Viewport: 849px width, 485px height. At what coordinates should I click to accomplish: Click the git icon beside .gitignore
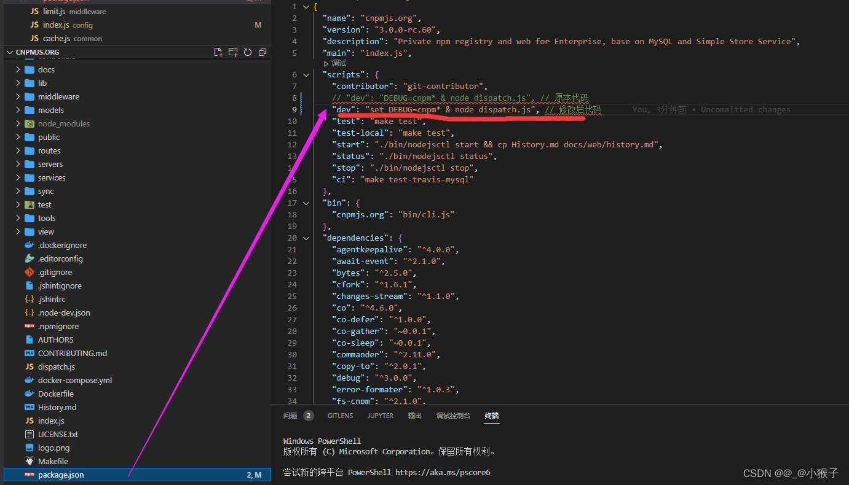[x=30, y=272]
